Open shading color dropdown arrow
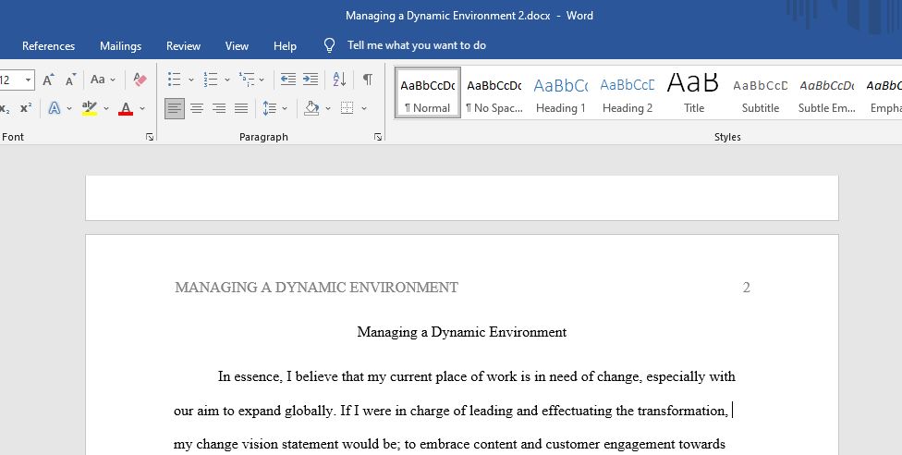 328,108
